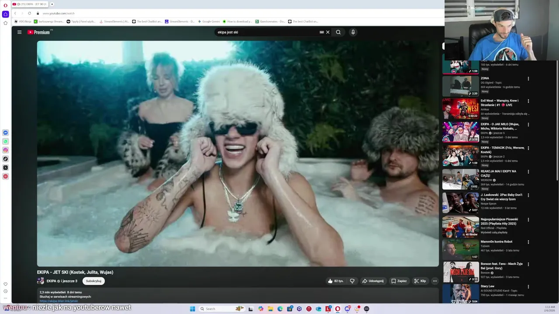Open video title EKIPA - TEMACIK

(x=503, y=150)
